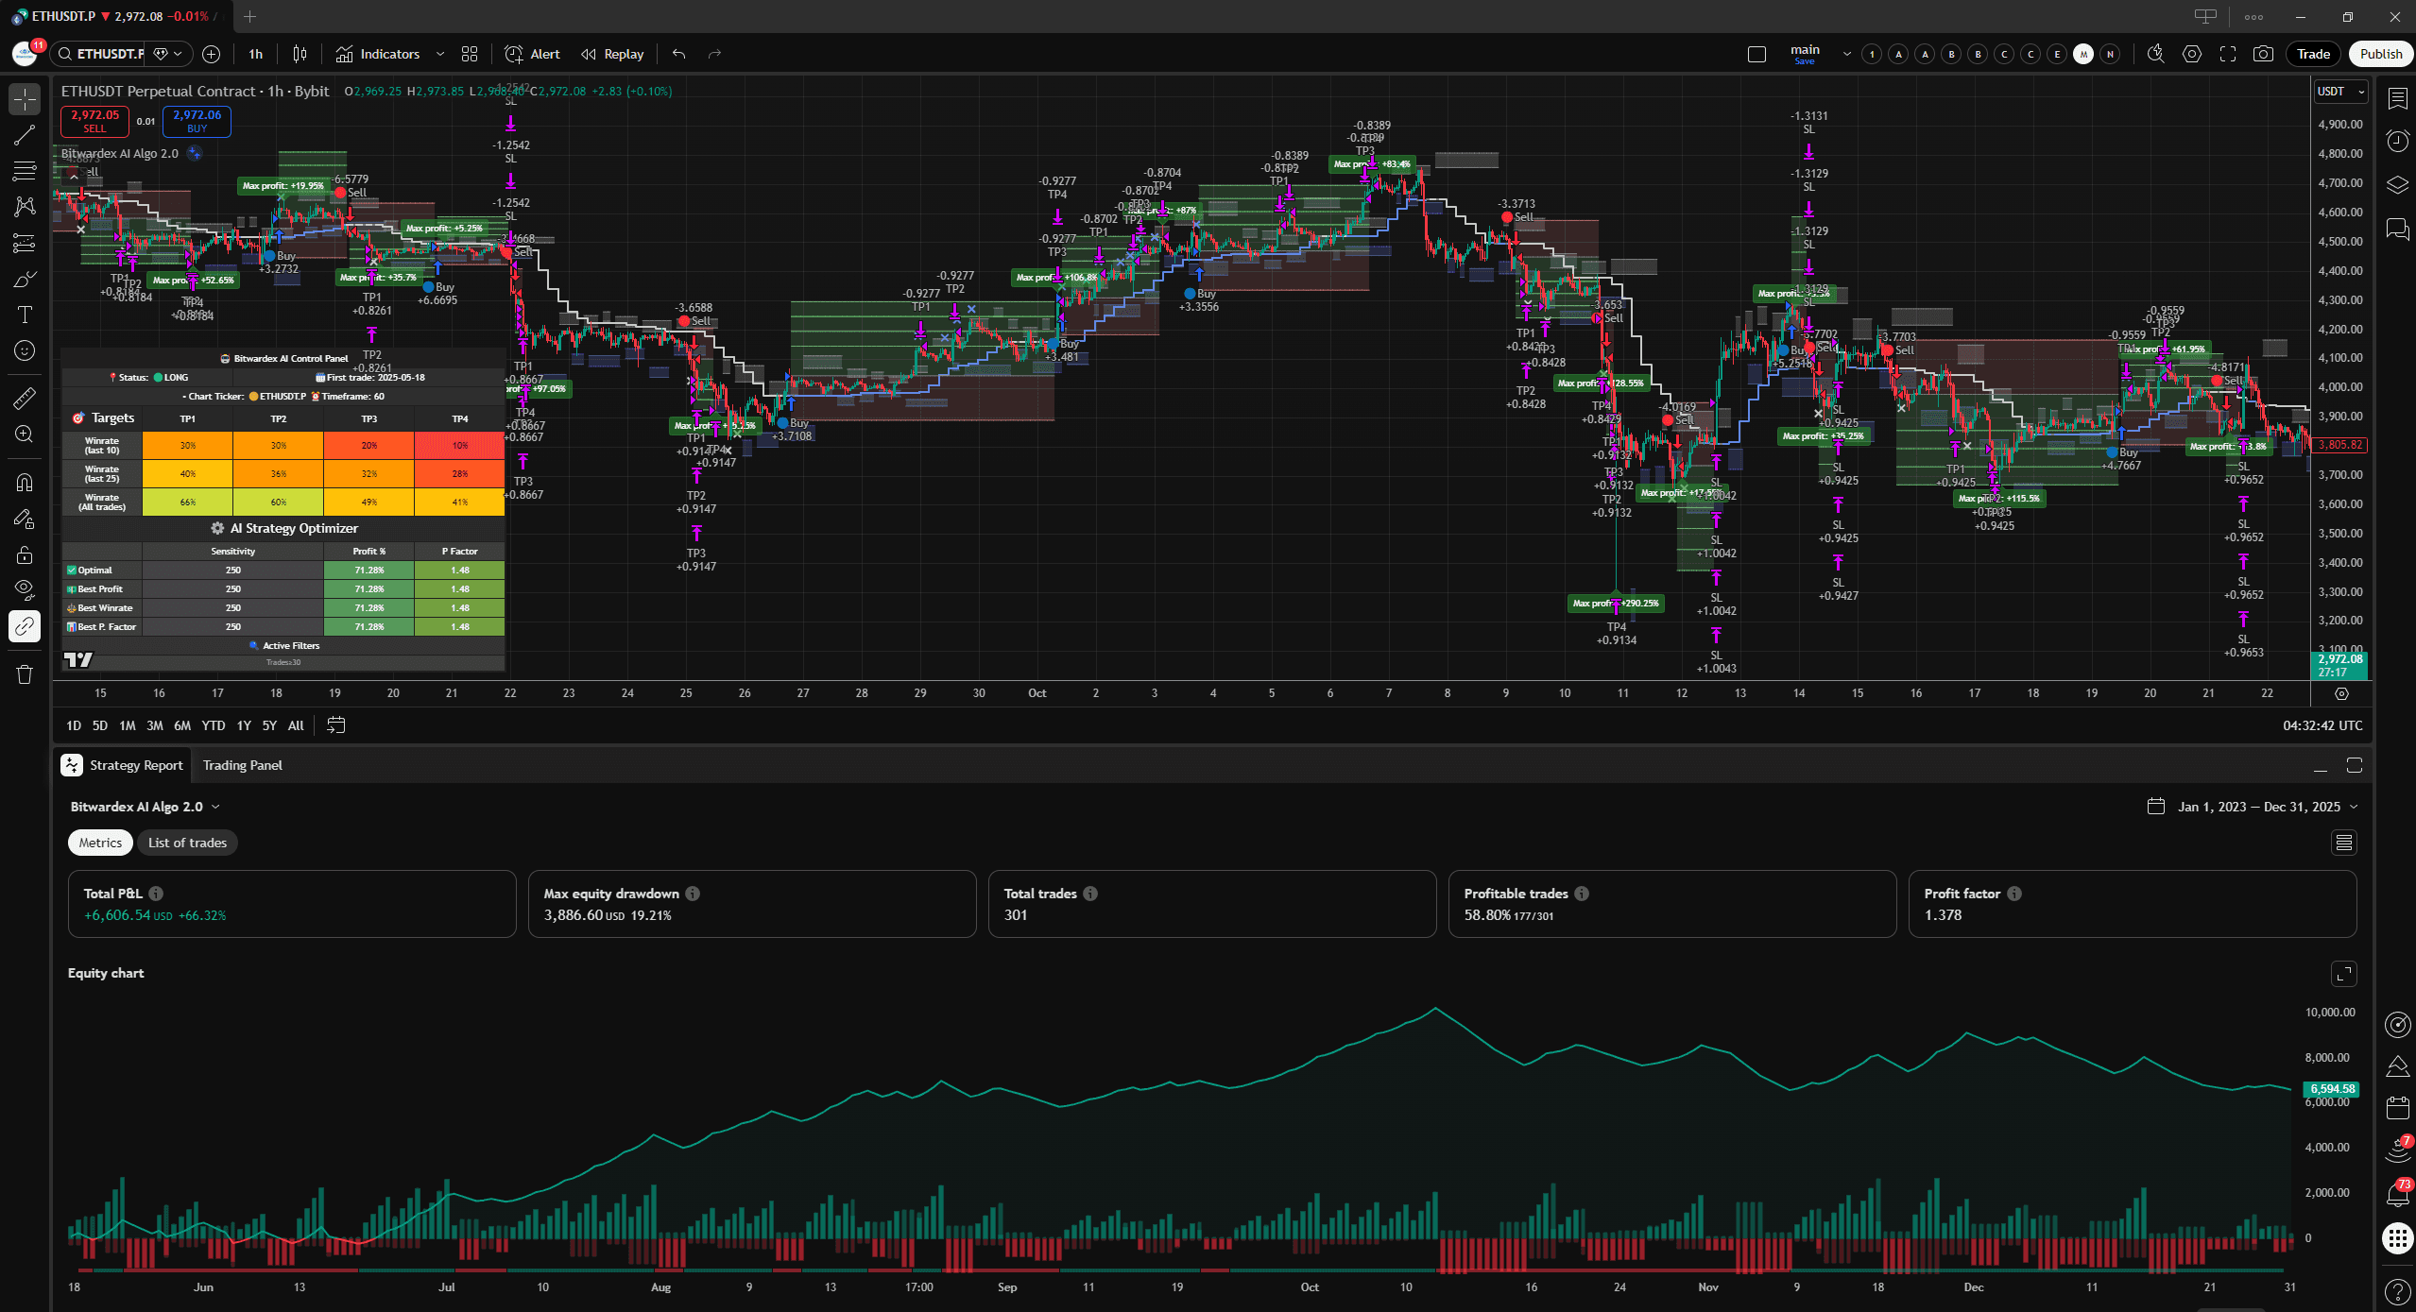Hide all drawings with eye icon
The height and width of the screenshot is (1312, 2416).
[x=25, y=590]
